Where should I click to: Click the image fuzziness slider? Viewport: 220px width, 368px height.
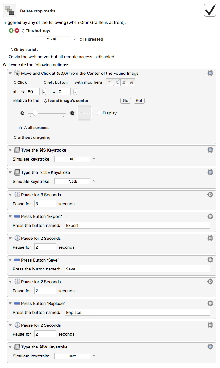[x=47, y=113]
